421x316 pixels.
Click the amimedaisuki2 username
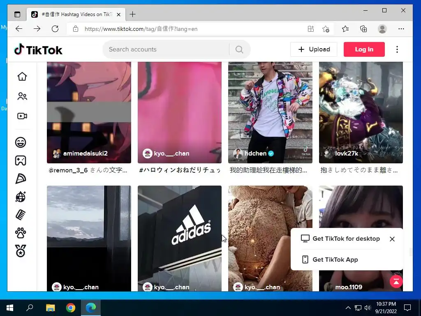click(86, 153)
